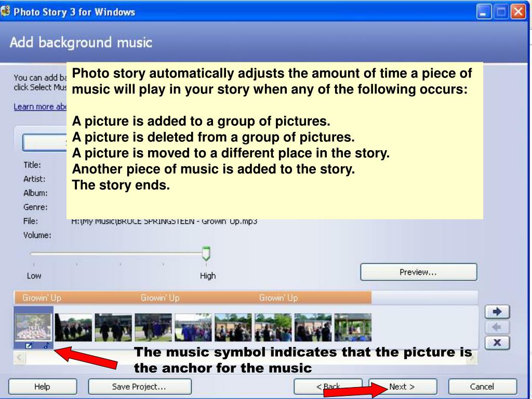Click the music note anchor icon
This screenshot has height=399, width=532.
(x=46, y=345)
